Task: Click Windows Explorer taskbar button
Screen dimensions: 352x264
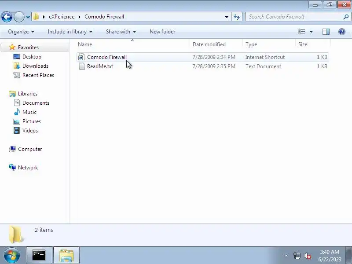Action: click(x=66, y=256)
